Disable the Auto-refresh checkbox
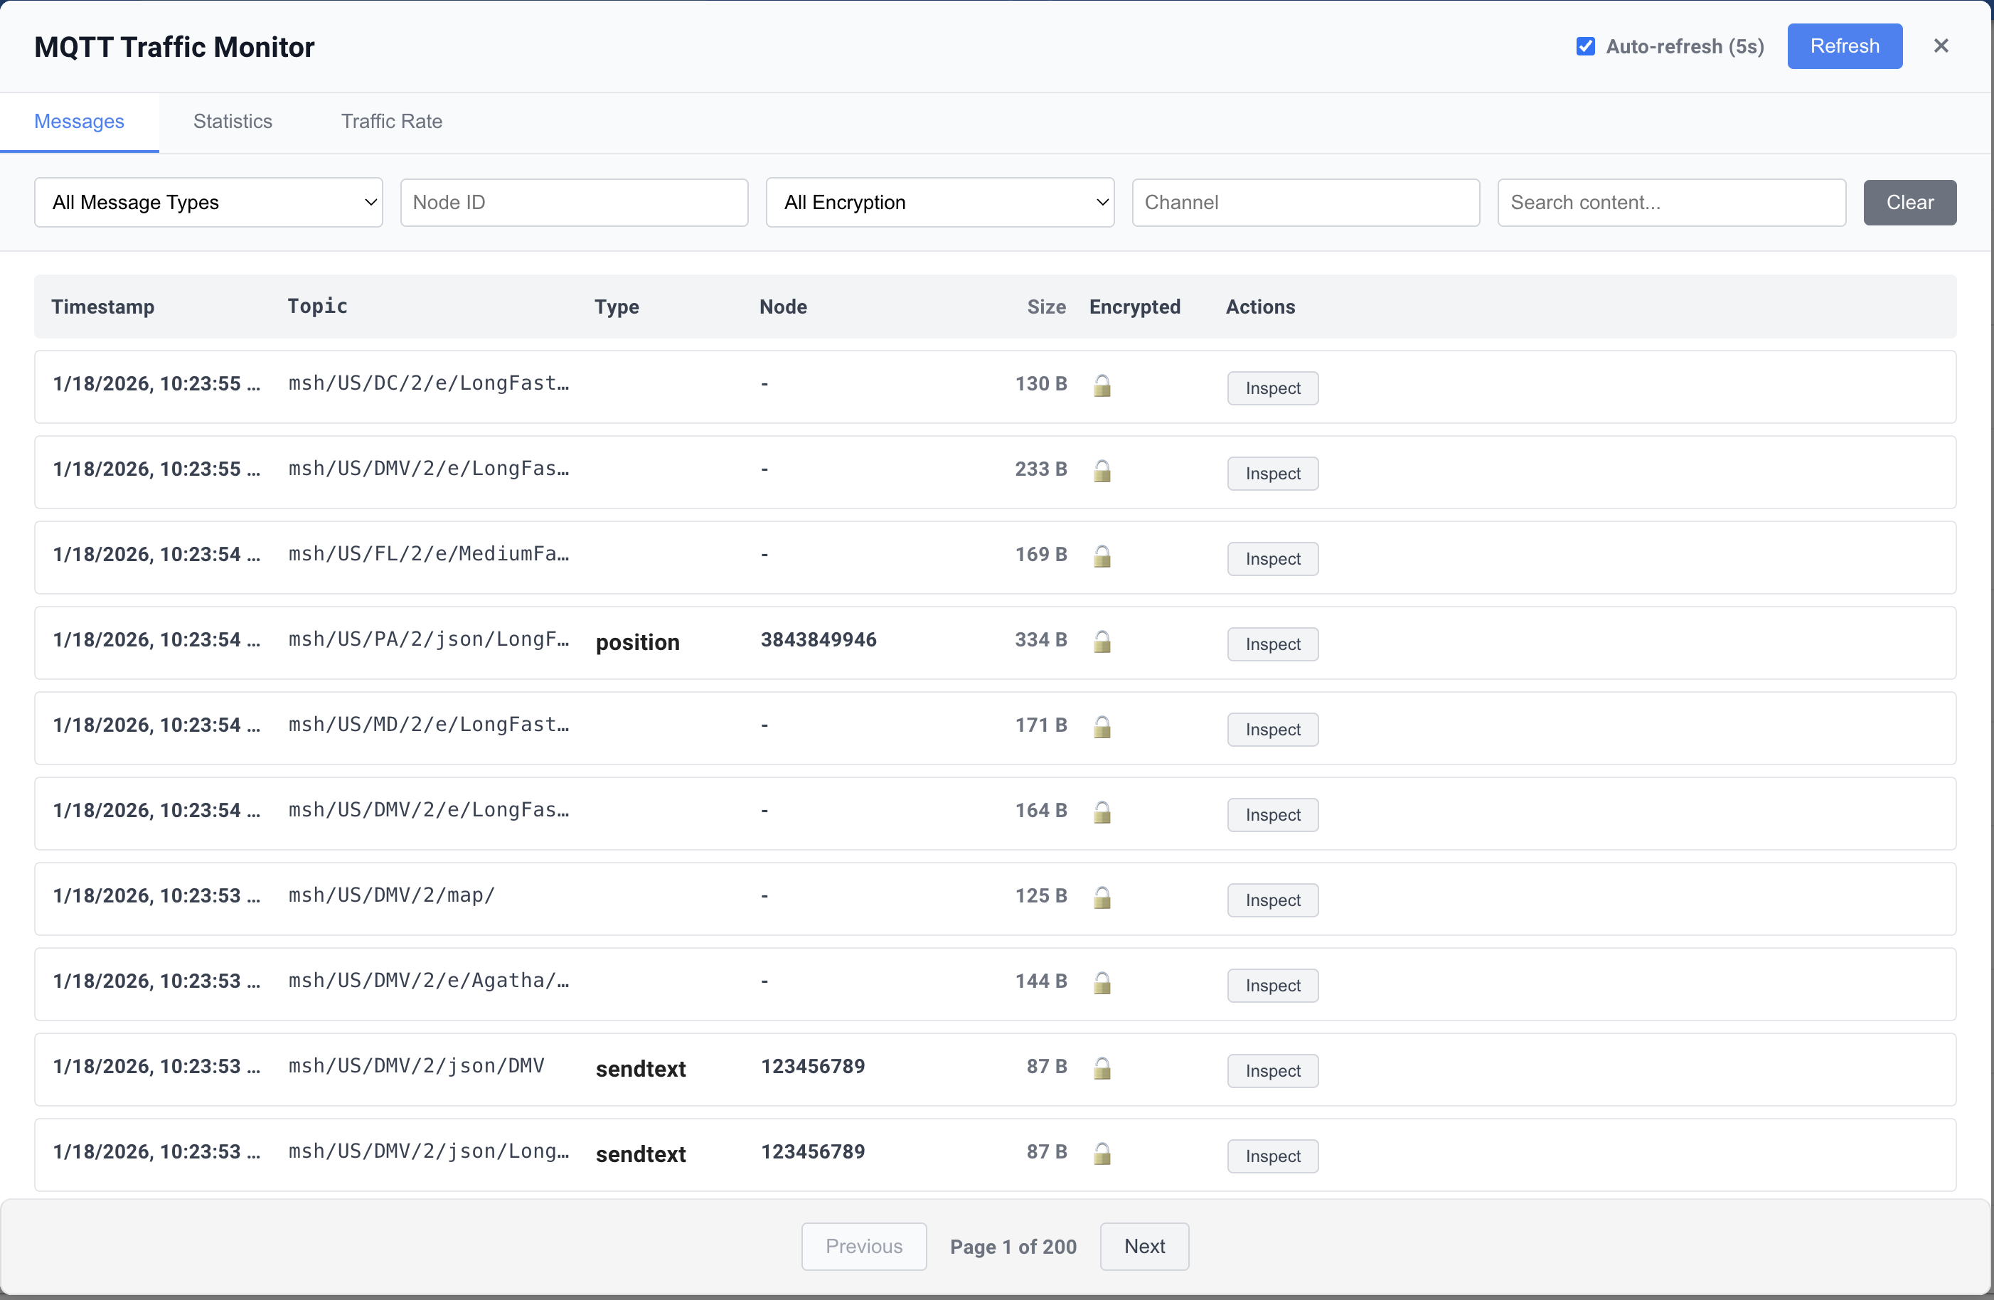The height and width of the screenshot is (1300, 1994). (1586, 46)
